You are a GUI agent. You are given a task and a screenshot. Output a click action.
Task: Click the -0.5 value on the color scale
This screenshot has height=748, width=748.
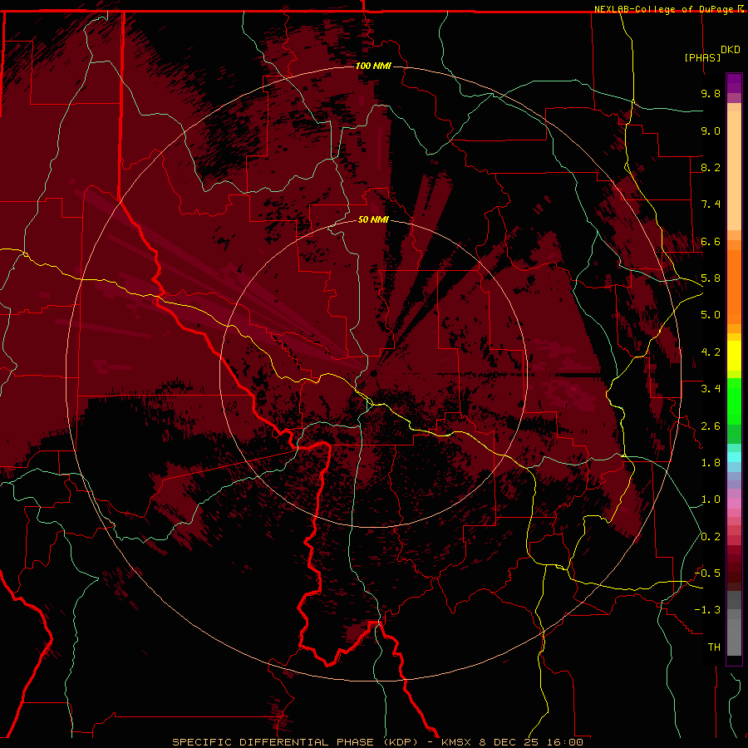tap(707, 573)
